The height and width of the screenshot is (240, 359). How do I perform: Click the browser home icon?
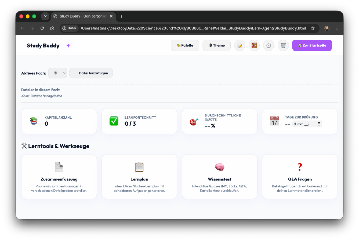coord(52,28)
